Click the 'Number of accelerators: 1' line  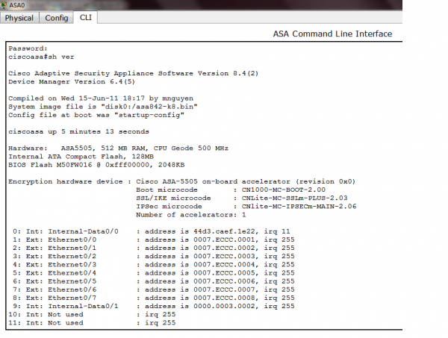(x=191, y=215)
